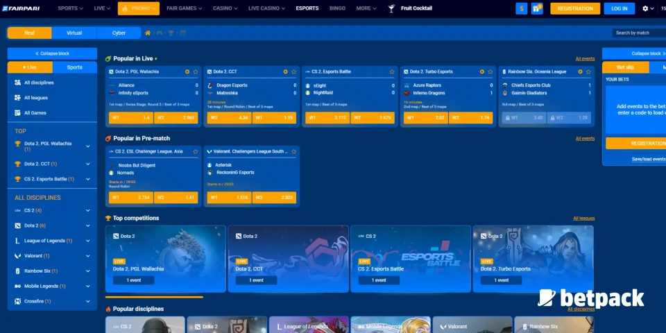Open the Bet slip tab
Image resolution: width=666 pixels, height=333 pixels.
pyautogui.click(x=626, y=67)
